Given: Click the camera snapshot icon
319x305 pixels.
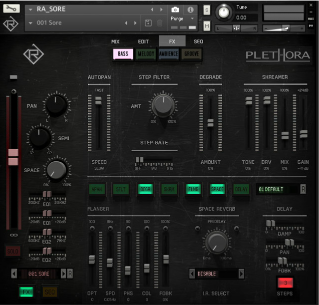Looking at the screenshot, I should [x=176, y=10].
